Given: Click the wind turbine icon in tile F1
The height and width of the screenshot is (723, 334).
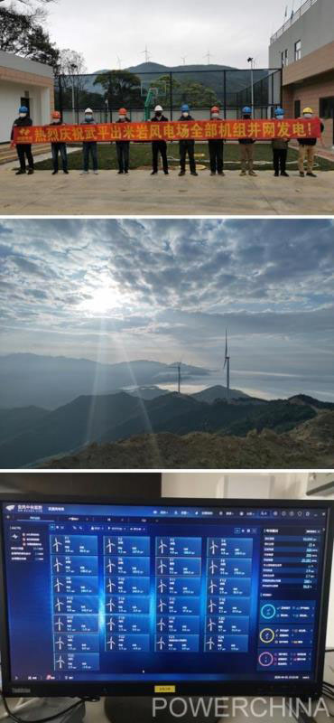Looking at the screenshot, I should (57, 545).
